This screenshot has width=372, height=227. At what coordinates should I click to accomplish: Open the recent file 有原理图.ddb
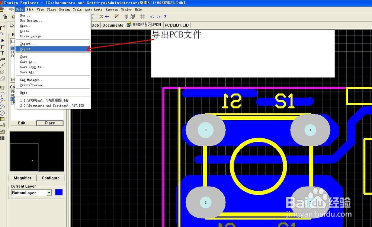pos(53,100)
